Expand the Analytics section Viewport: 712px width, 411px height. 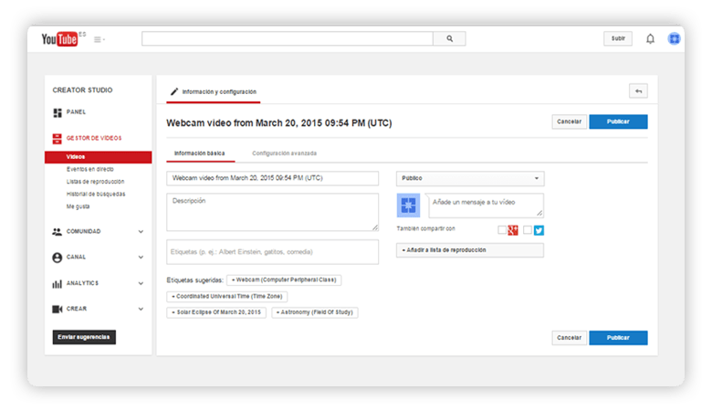(x=141, y=283)
